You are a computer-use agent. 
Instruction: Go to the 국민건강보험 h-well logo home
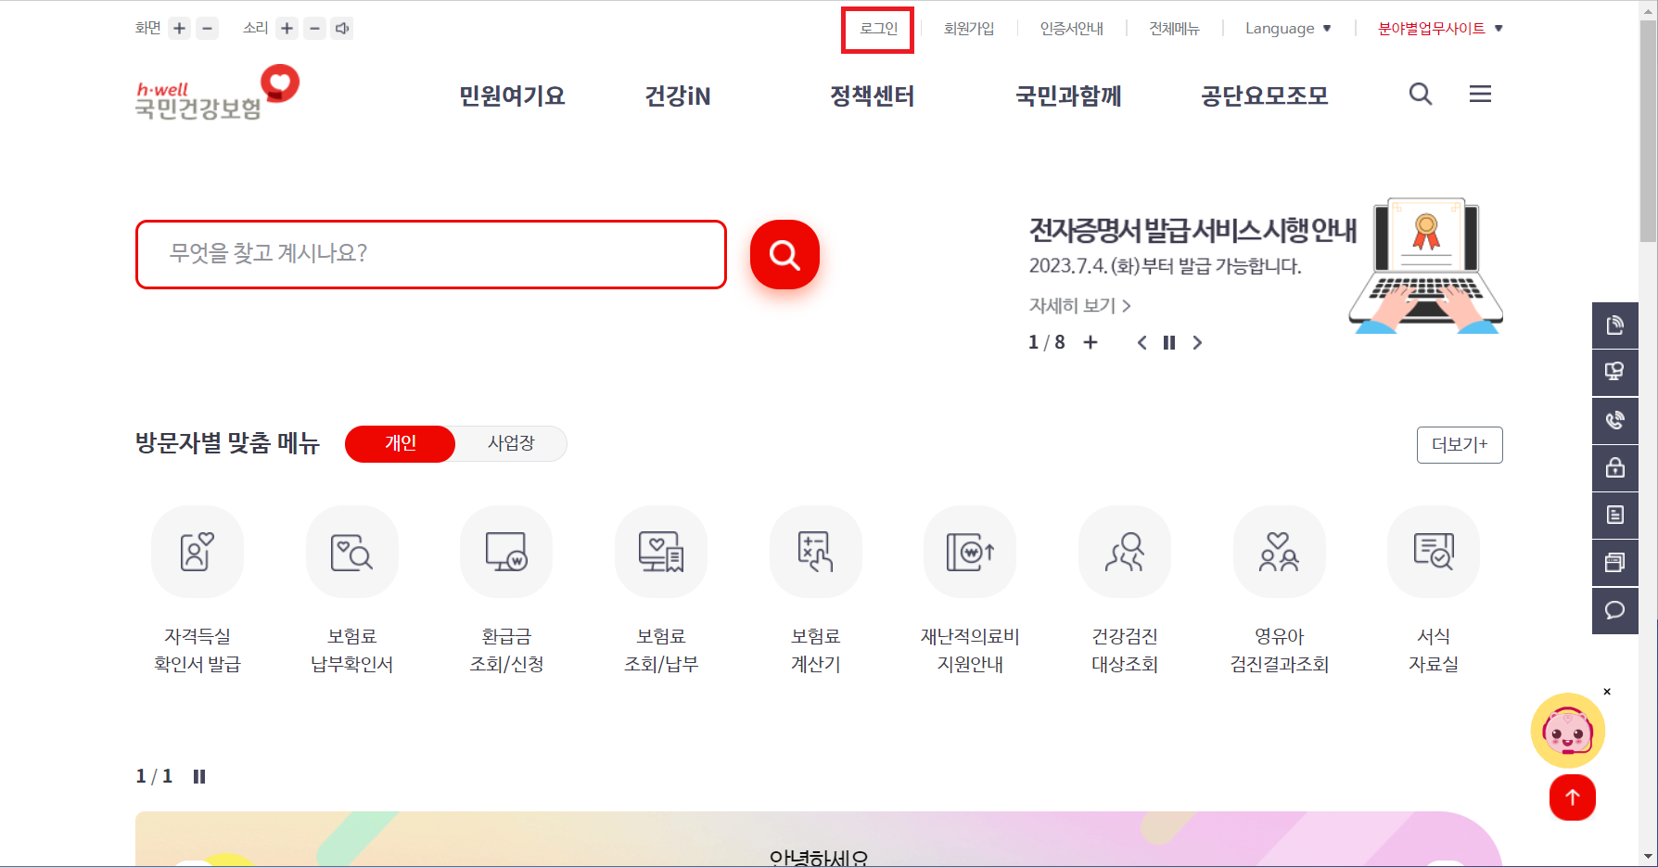pos(217,93)
